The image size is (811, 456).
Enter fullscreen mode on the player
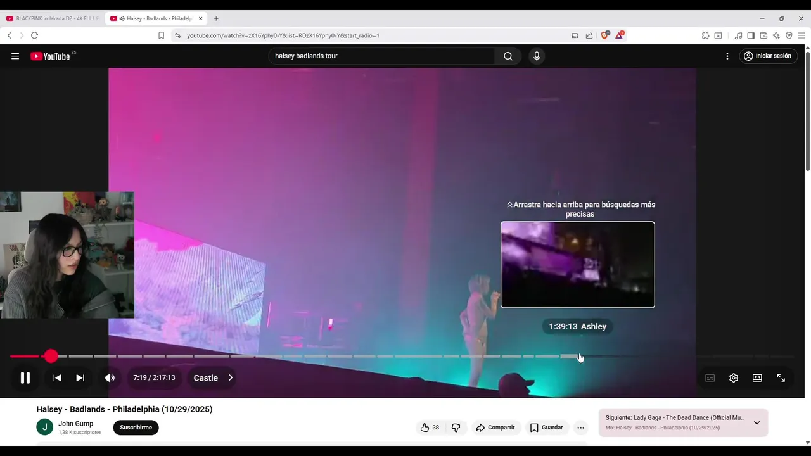click(x=781, y=378)
